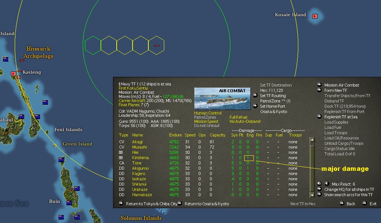381x223 pixels.
Task: Select red ship icon below Bismarck Archipelago label
Action: point(22,60)
